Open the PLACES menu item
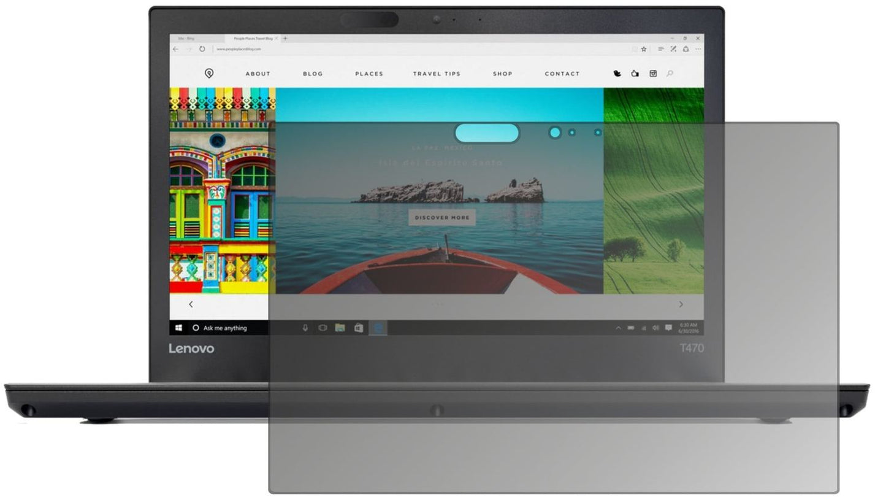Viewport: 886px width, 497px height. pyautogui.click(x=369, y=74)
